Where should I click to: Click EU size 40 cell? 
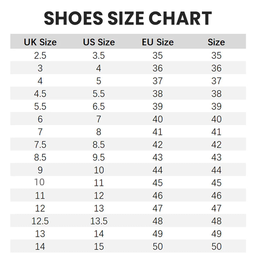[x=157, y=119]
